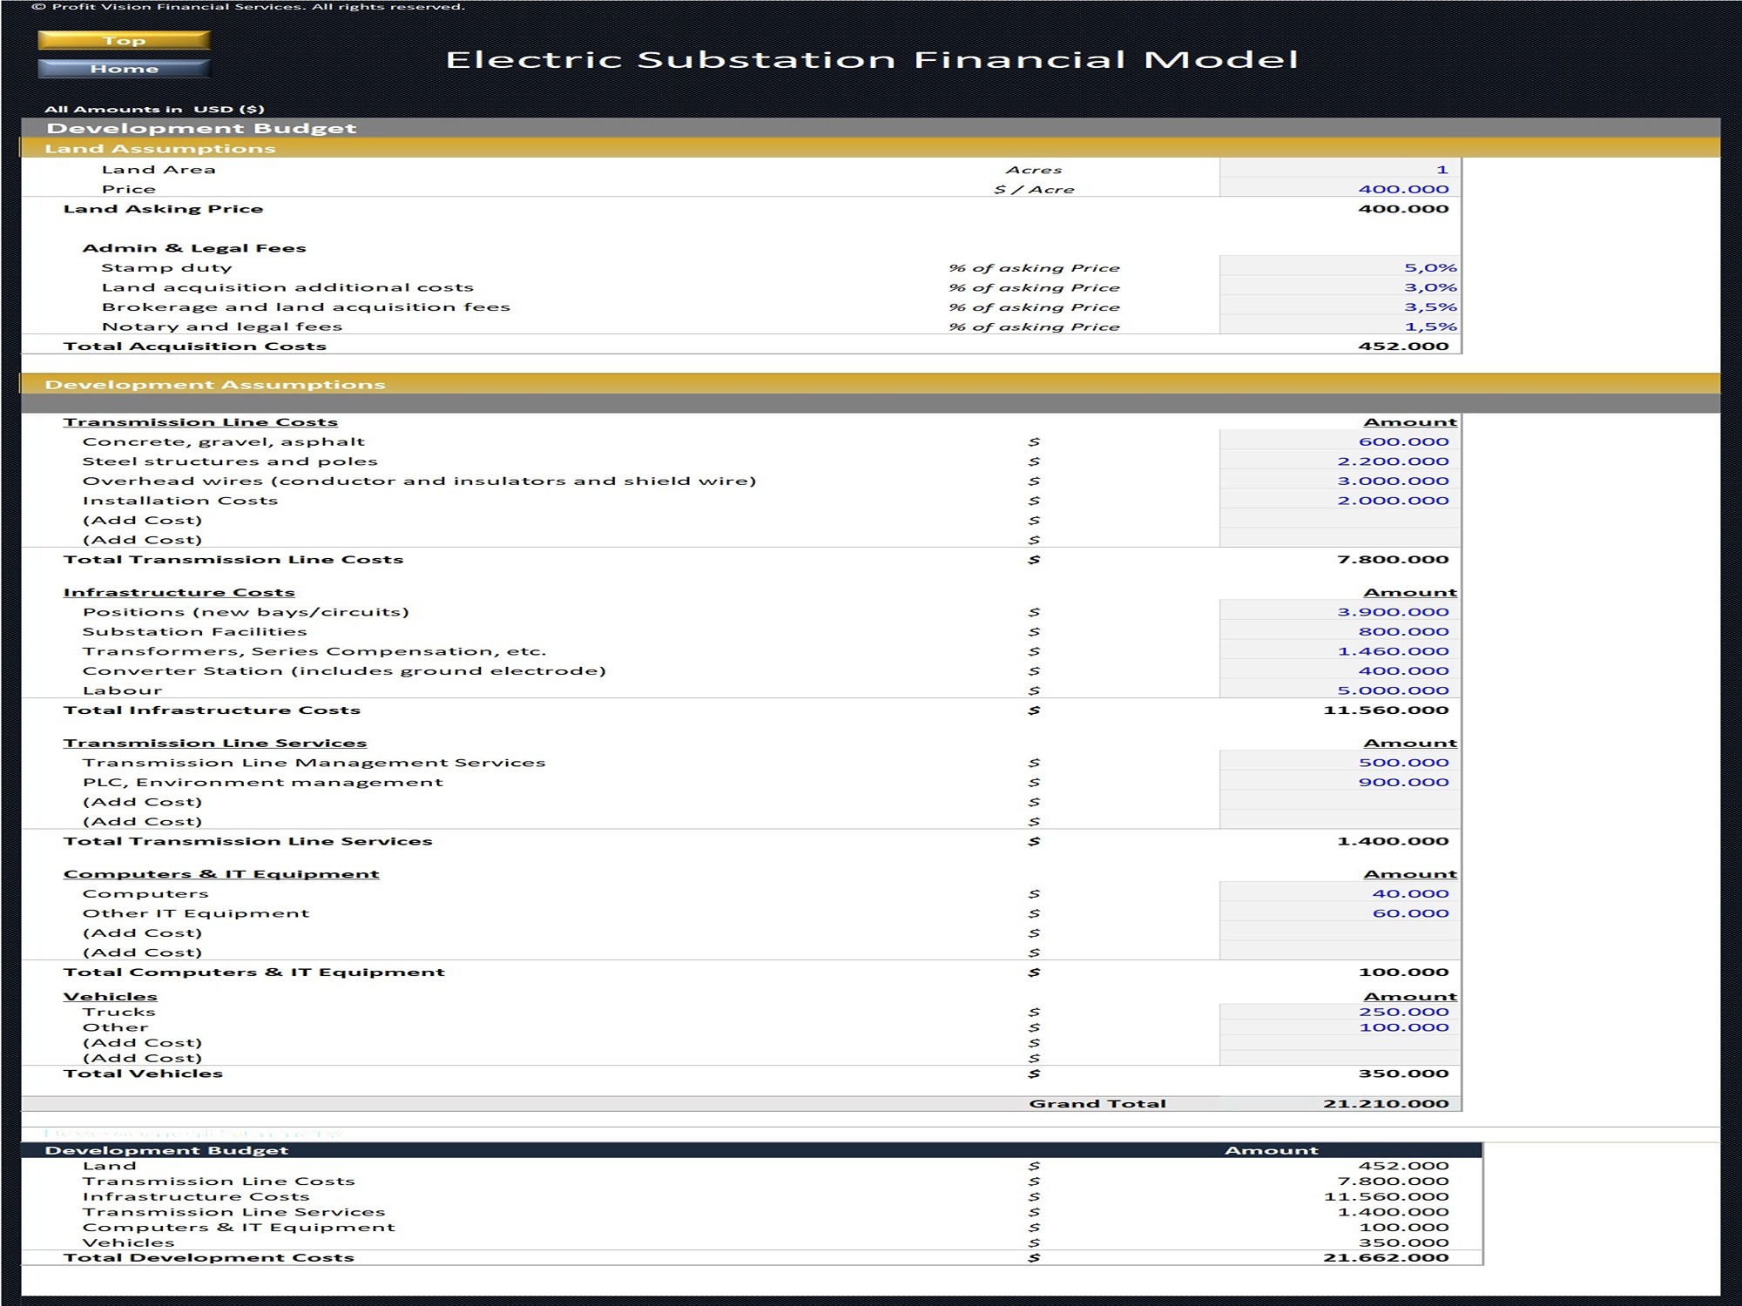Select Steel structures and poles amount 2.200.000
Screen dimensions: 1742x1306
1340,461
